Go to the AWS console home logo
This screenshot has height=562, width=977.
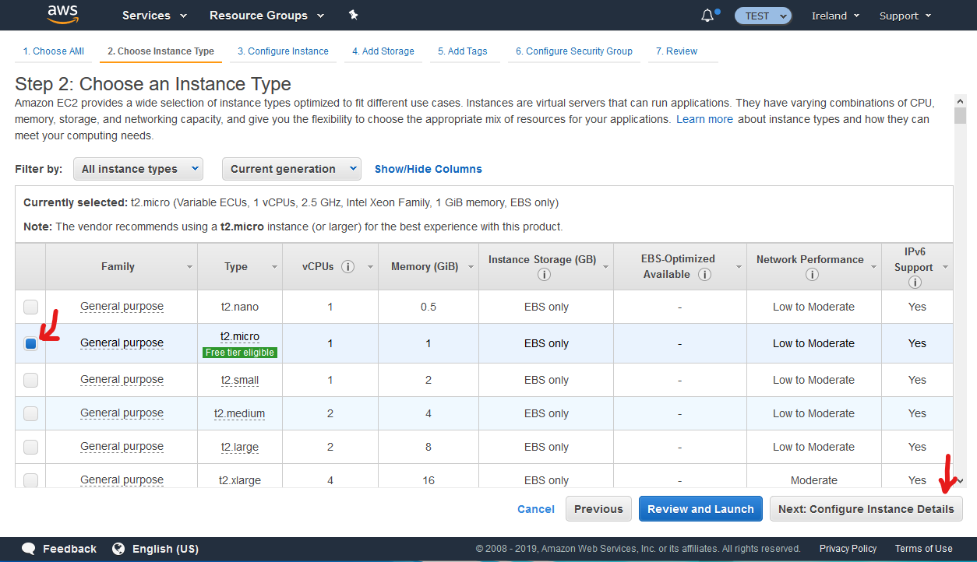click(62, 15)
